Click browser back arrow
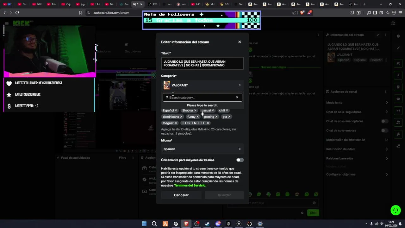 click(4, 13)
